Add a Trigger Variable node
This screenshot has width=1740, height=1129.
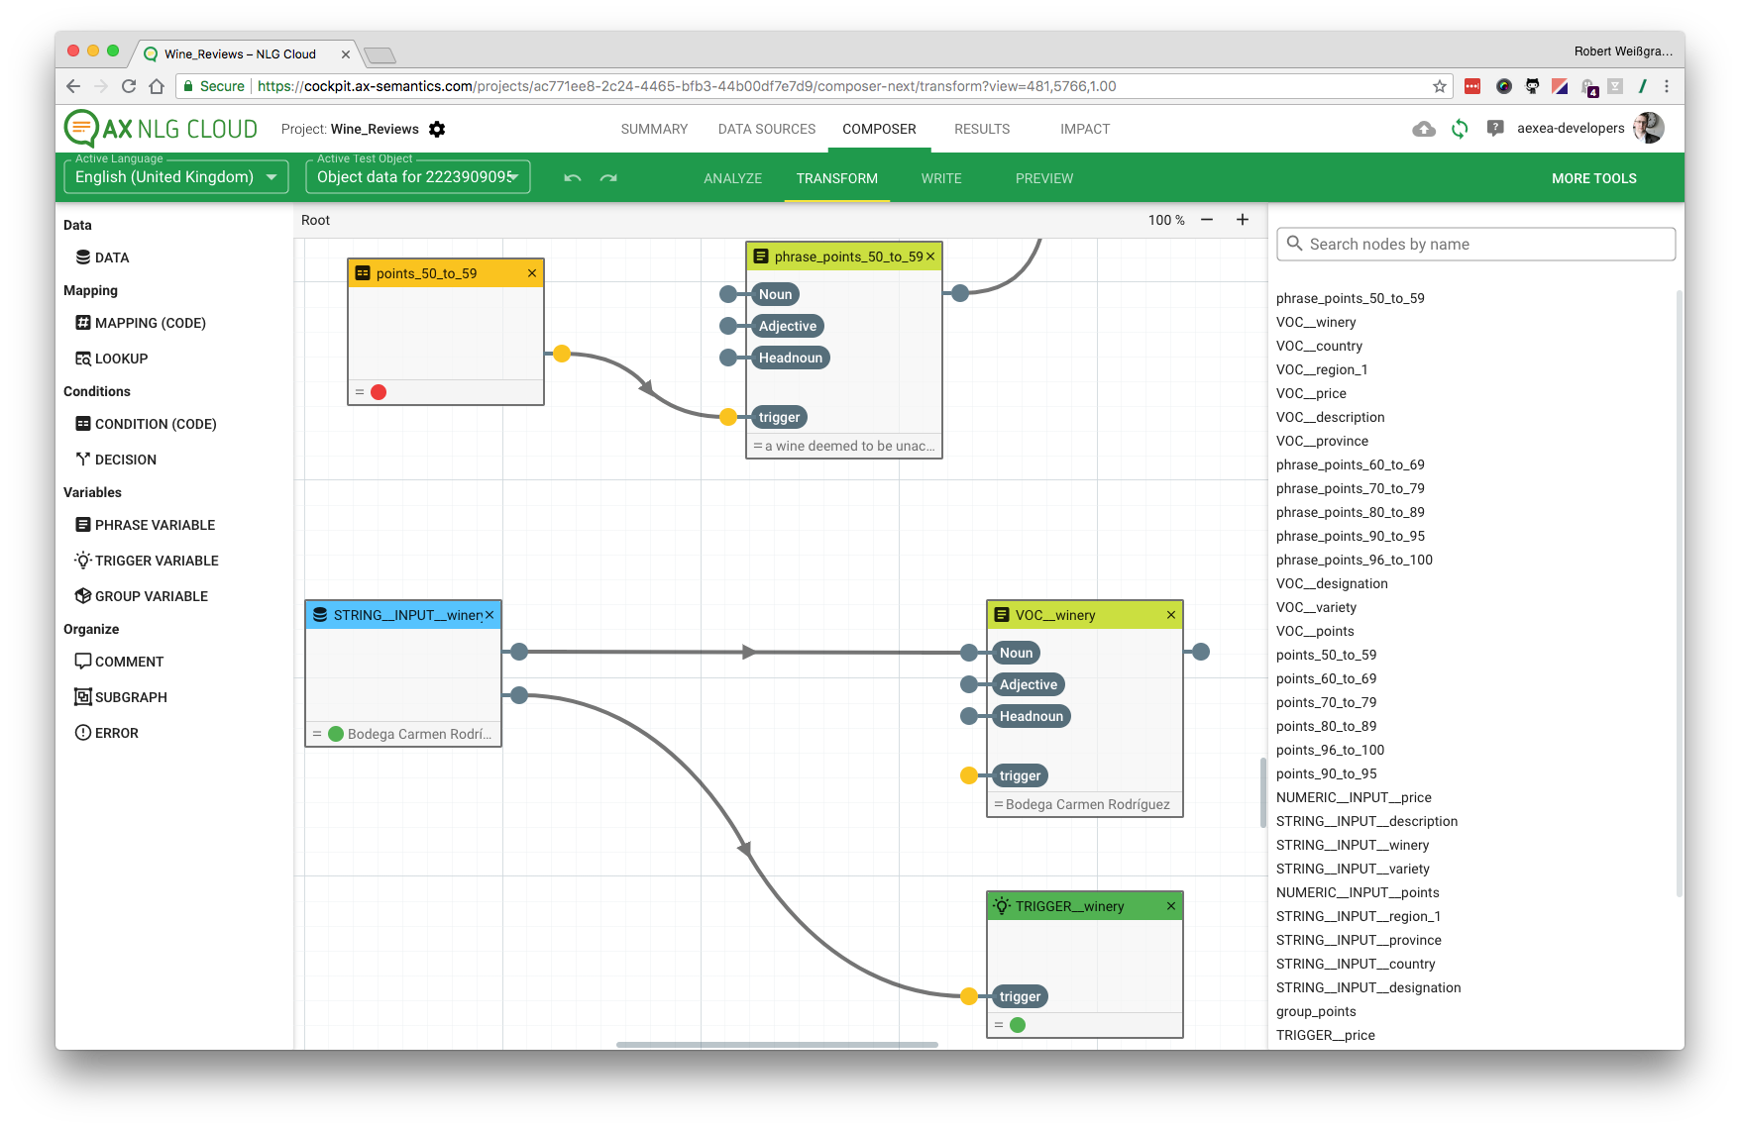156,561
